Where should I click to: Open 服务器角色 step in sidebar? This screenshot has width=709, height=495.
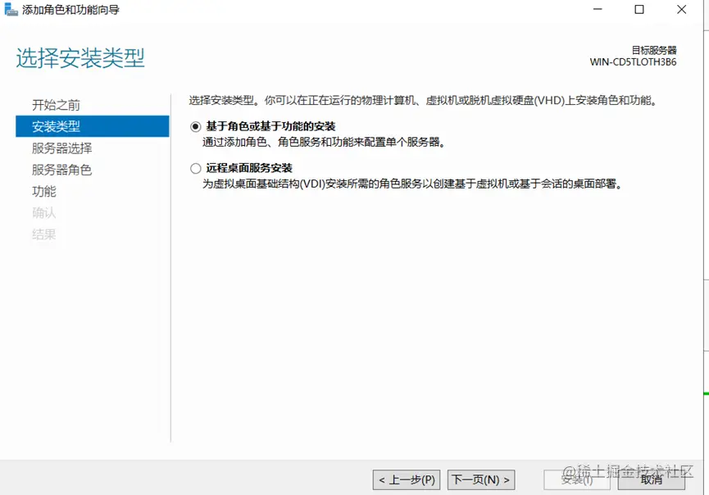(x=62, y=170)
